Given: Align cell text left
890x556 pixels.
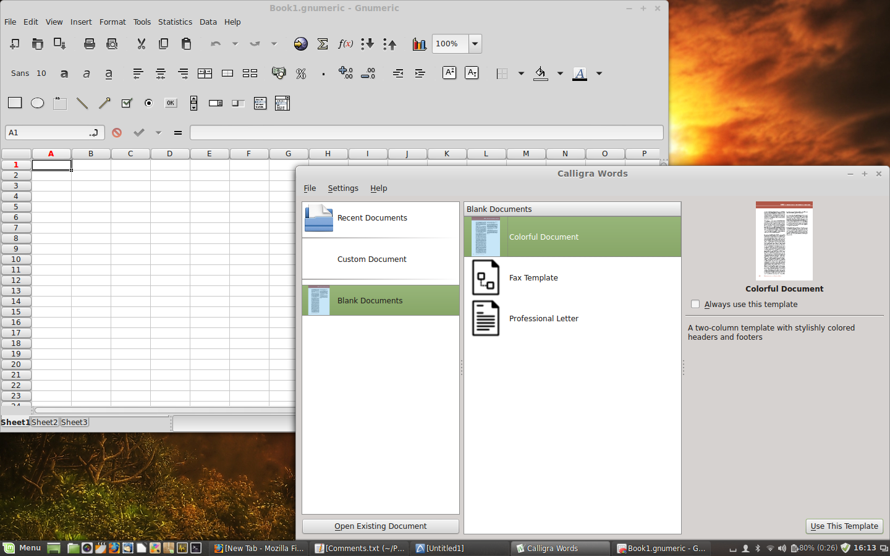Looking at the screenshot, I should pyautogui.click(x=138, y=74).
